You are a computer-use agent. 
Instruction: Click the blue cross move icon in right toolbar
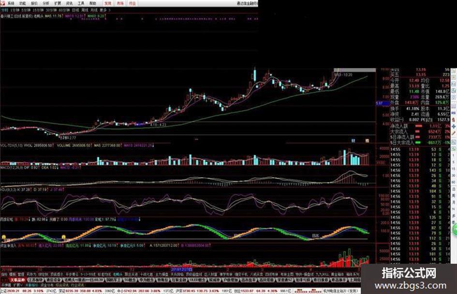pos(454,126)
